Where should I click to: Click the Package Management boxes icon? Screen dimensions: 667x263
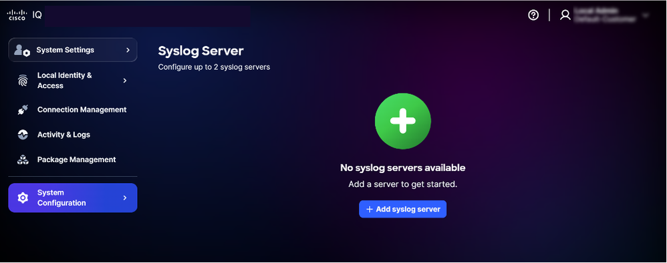(23, 160)
